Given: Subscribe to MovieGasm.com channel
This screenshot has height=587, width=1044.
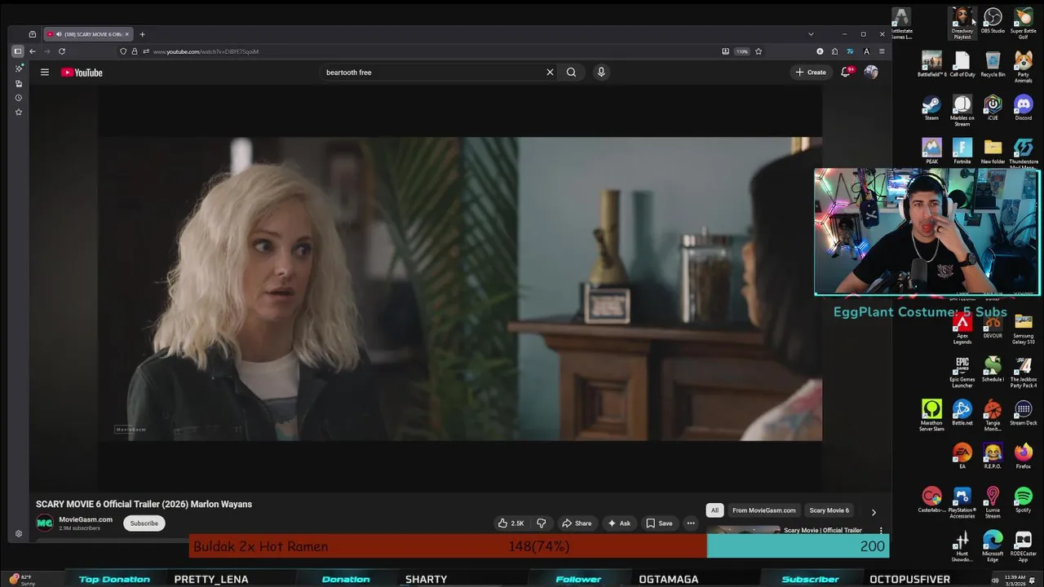Looking at the screenshot, I should click(144, 523).
